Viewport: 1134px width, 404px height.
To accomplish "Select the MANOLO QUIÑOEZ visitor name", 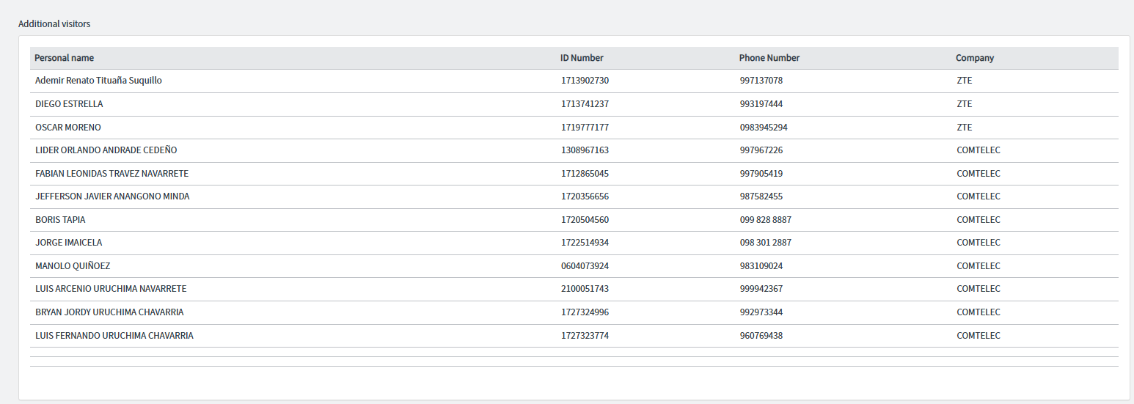I will [73, 266].
